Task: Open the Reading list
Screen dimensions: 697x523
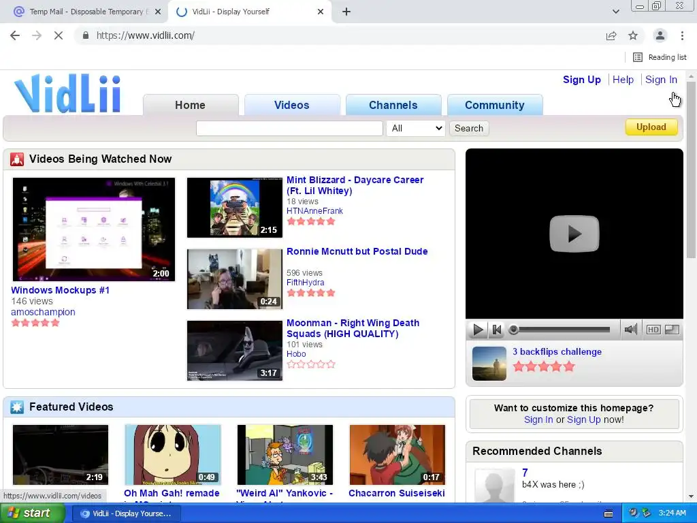Action: (660, 57)
